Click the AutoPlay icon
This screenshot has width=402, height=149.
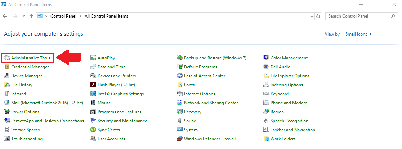[x=93, y=58]
